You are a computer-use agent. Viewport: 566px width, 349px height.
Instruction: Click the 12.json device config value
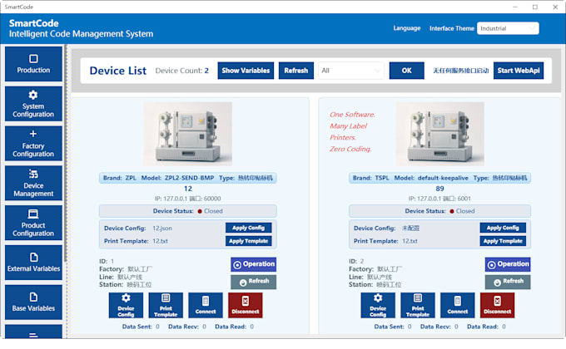point(162,229)
